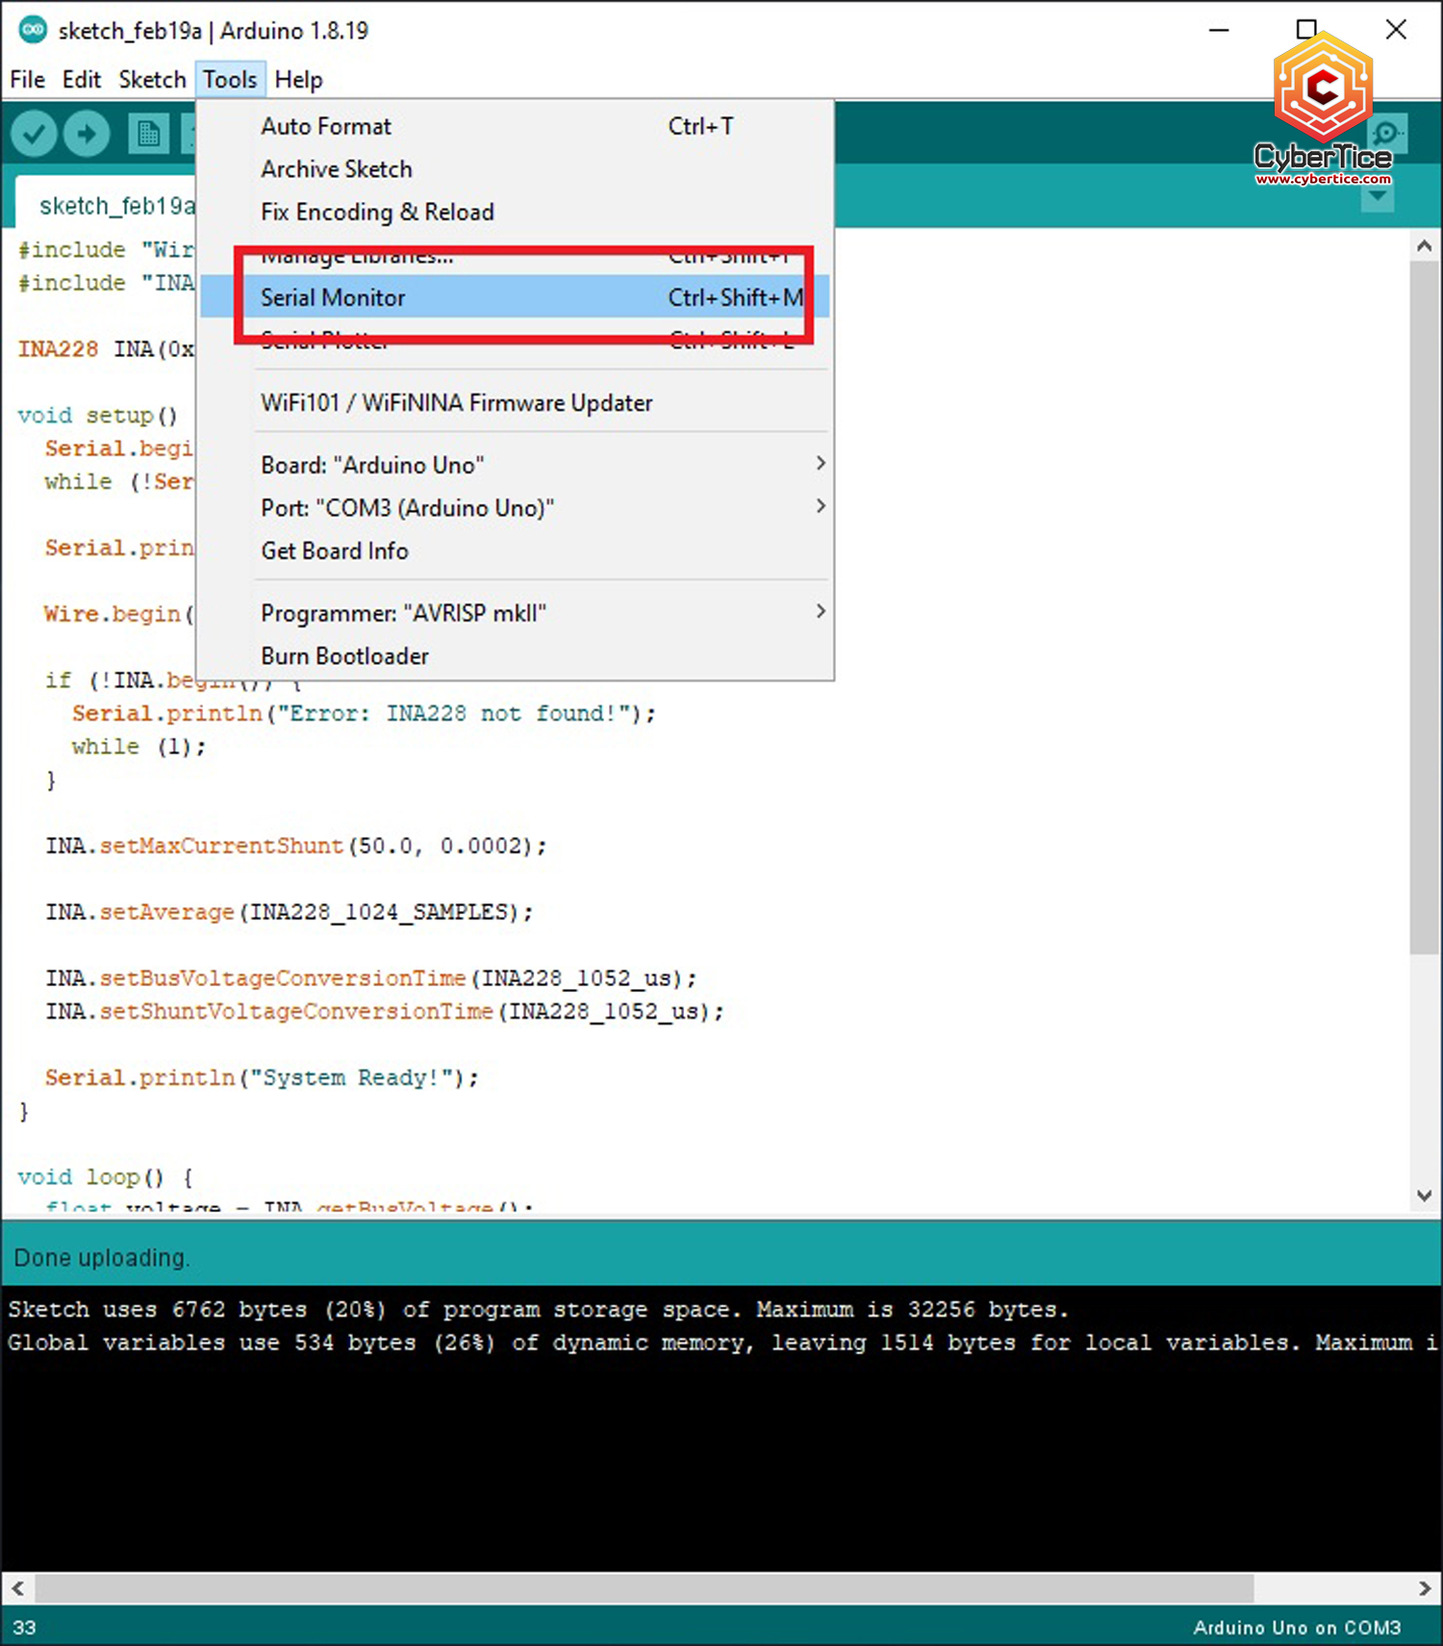Open the Help menu
The image size is (1443, 1646).
point(298,80)
